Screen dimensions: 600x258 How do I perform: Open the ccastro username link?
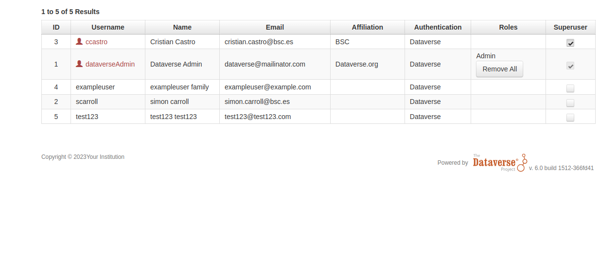click(96, 42)
